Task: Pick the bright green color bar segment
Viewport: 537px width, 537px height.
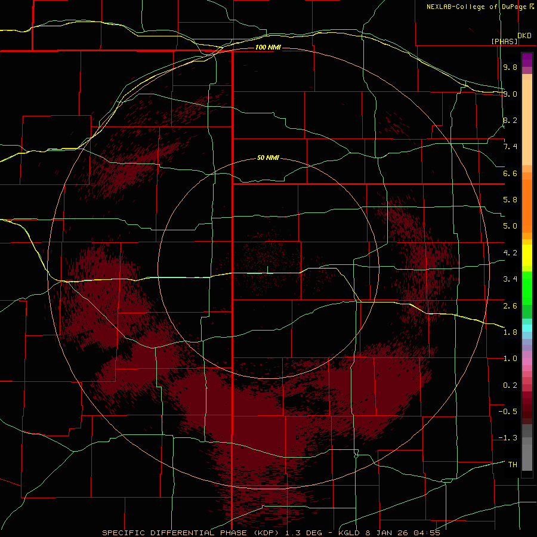Action: click(x=527, y=288)
